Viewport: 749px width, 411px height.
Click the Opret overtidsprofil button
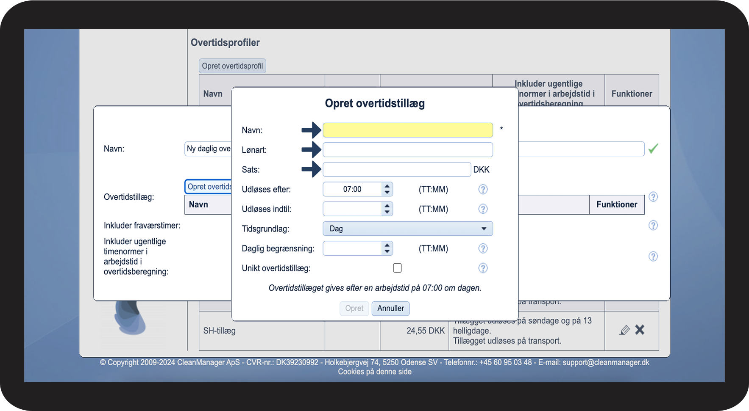(232, 66)
